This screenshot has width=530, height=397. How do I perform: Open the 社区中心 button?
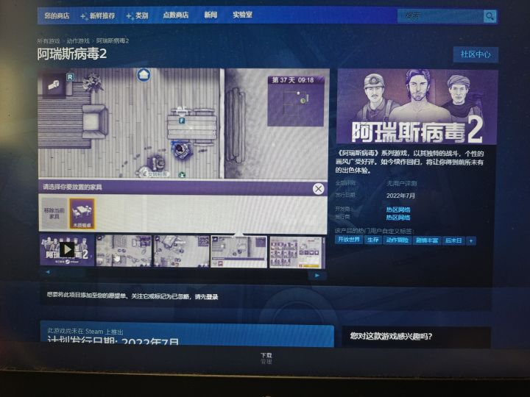tap(476, 54)
